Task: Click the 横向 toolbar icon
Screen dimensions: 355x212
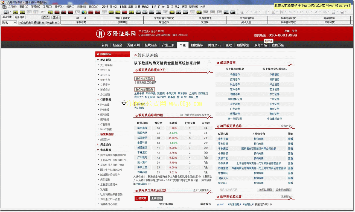Action: [x=185, y=12]
